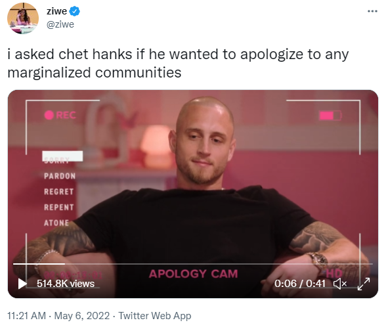Image resolution: width=386 pixels, height=329 pixels.
Task: Unmute the video with speaker icon
Action: [x=340, y=284]
